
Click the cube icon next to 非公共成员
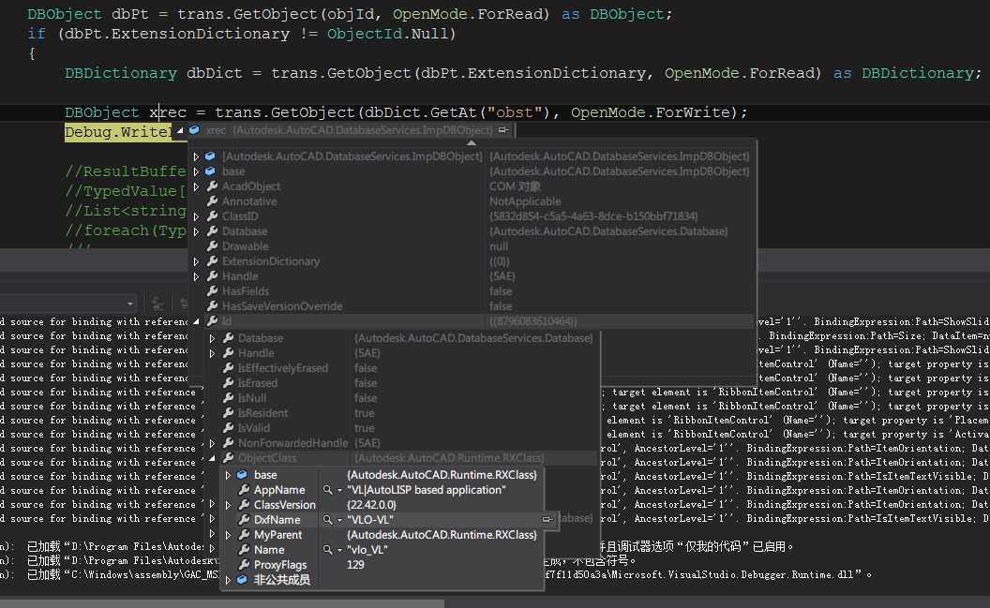pyautogui.click(x=244, y=579)
